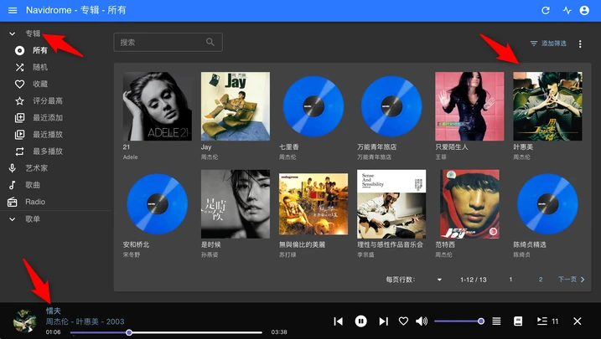Click artist link 苏打绿

pos(288,254)
